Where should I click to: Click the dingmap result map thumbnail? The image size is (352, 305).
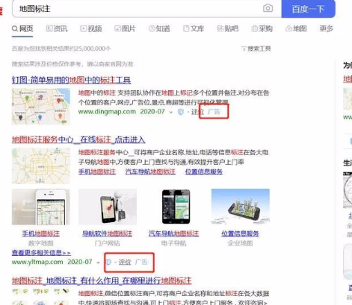[41, 106]
